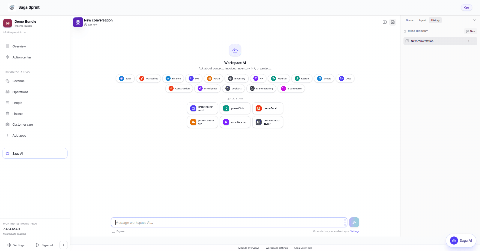Launch the presetManufacturer quick start
Screen dimensions: 480x251
pos(268,122)
